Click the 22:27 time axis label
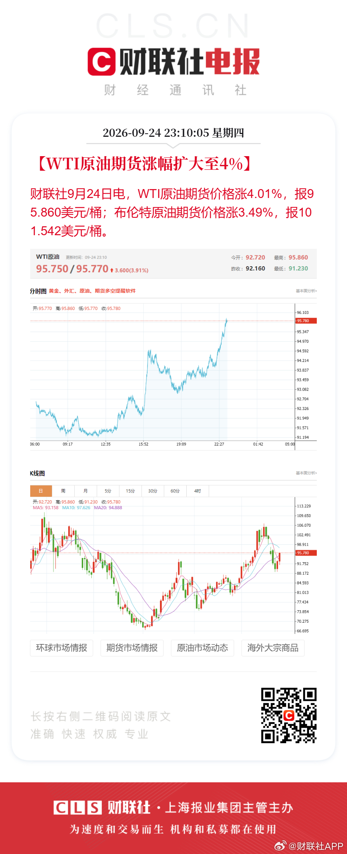This screenshot has height=854, width=347. pos(219,444)
